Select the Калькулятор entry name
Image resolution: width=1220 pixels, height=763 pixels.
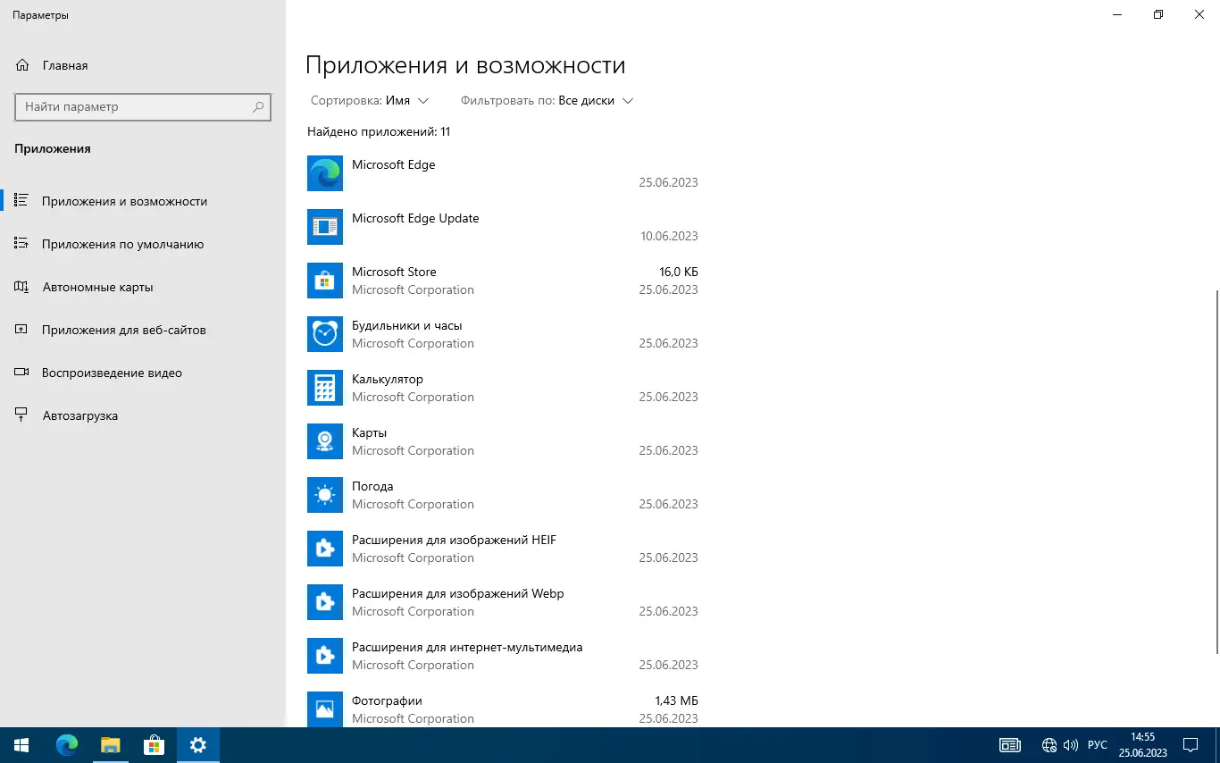[x=388, y=379]
